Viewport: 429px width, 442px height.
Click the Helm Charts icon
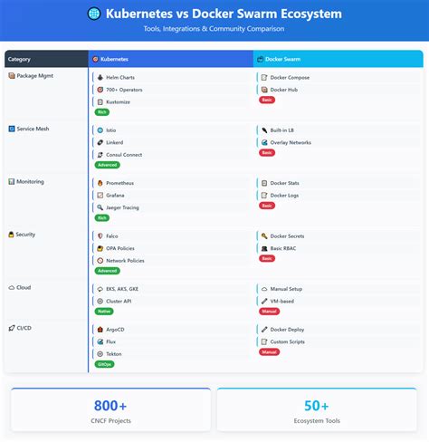pos(100,78)
